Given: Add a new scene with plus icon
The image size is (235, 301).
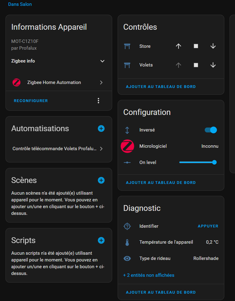Looking at the screenshot, I should 101,180.
